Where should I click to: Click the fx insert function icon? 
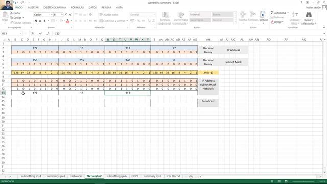point(48,33)
